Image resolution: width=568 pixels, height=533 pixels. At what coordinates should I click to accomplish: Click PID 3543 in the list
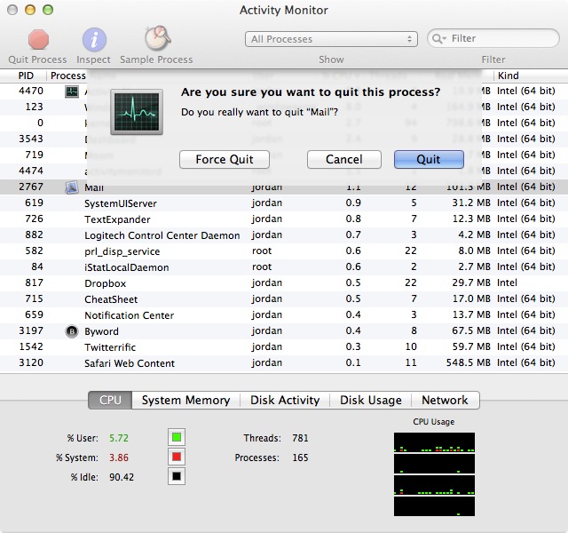pyautogui.click(x=31, y=139)
